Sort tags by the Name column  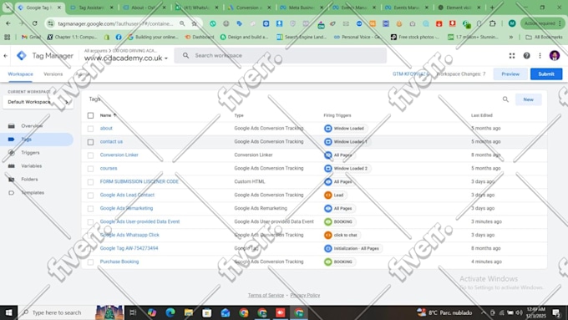coord(108,115)
